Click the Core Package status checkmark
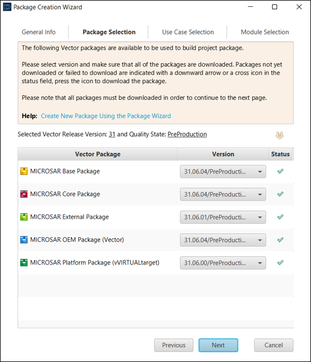This screenshot has width=311, height=362. (x=280, y=194)
